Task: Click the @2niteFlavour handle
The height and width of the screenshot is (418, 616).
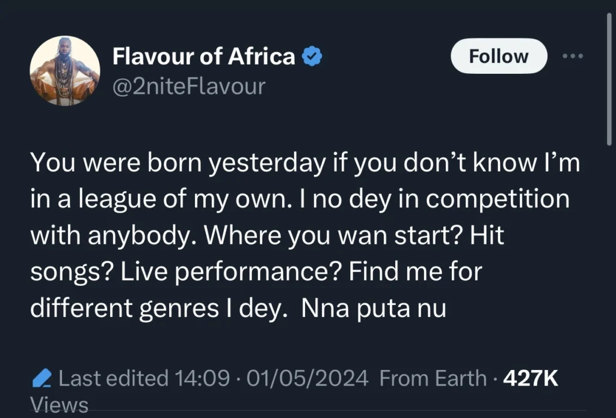Action: [x=189, y=86]
